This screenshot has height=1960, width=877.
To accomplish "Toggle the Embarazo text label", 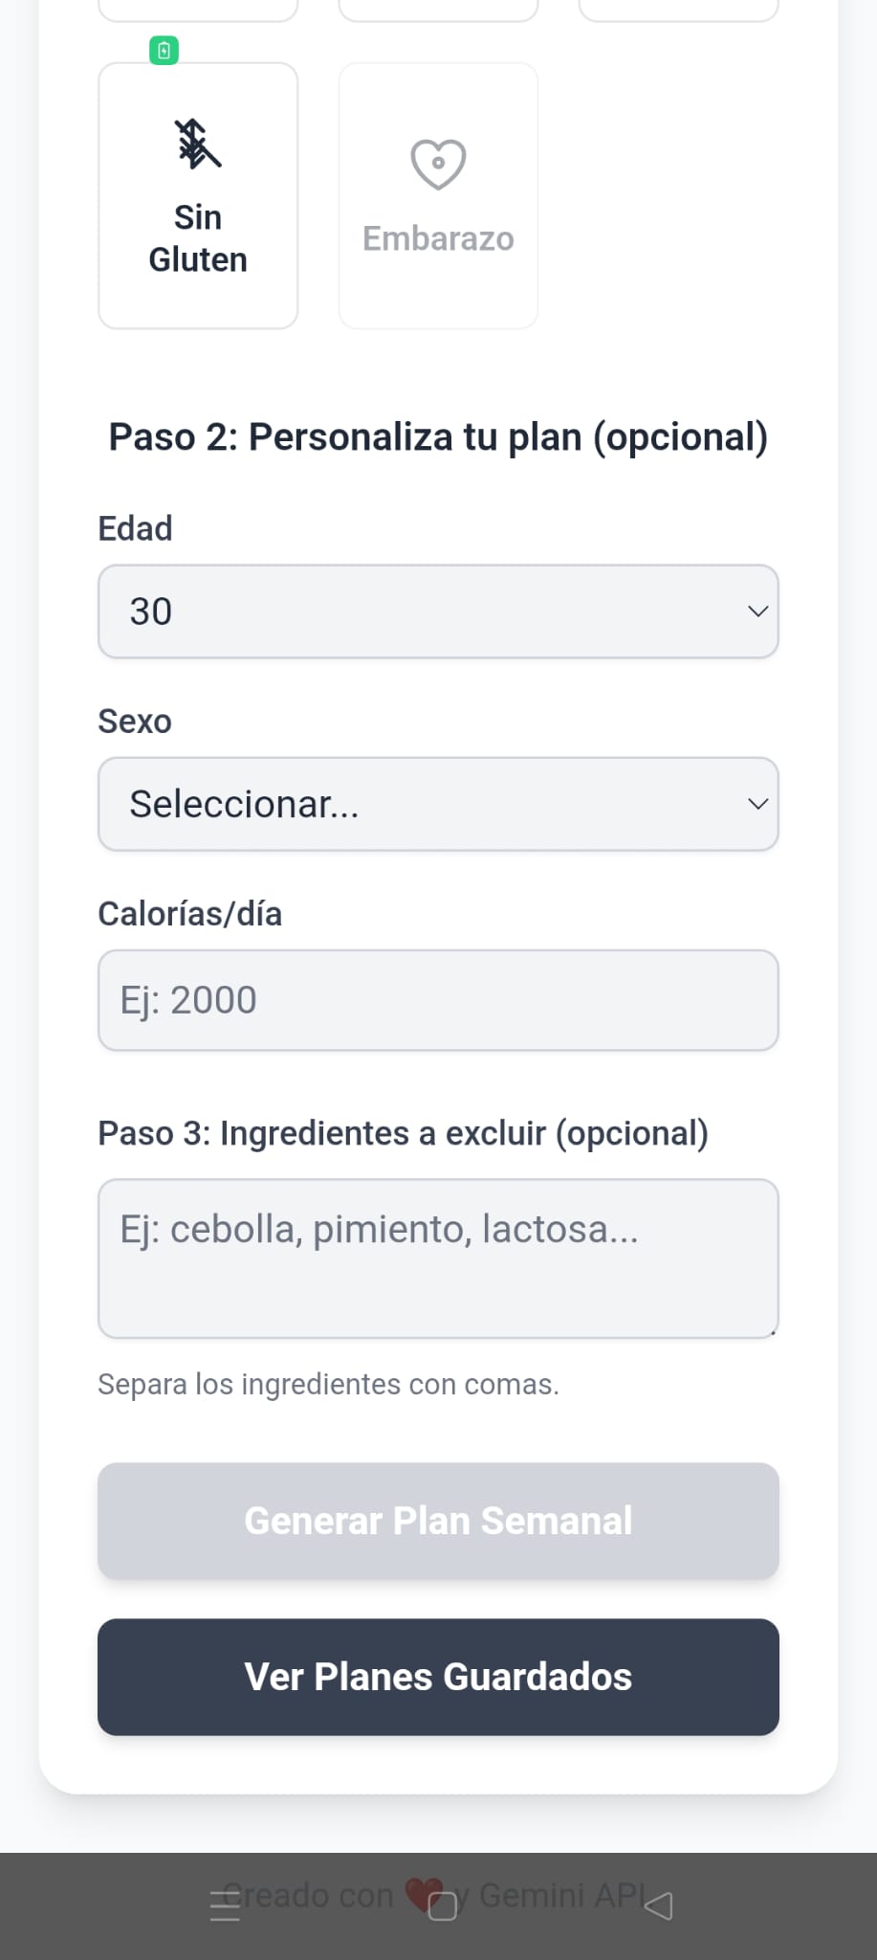I will pyautogui.click(x=438, y=238).
